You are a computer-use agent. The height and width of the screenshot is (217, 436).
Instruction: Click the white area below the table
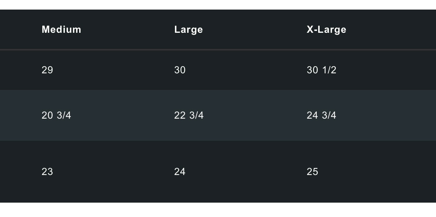[x=218, y=210]
